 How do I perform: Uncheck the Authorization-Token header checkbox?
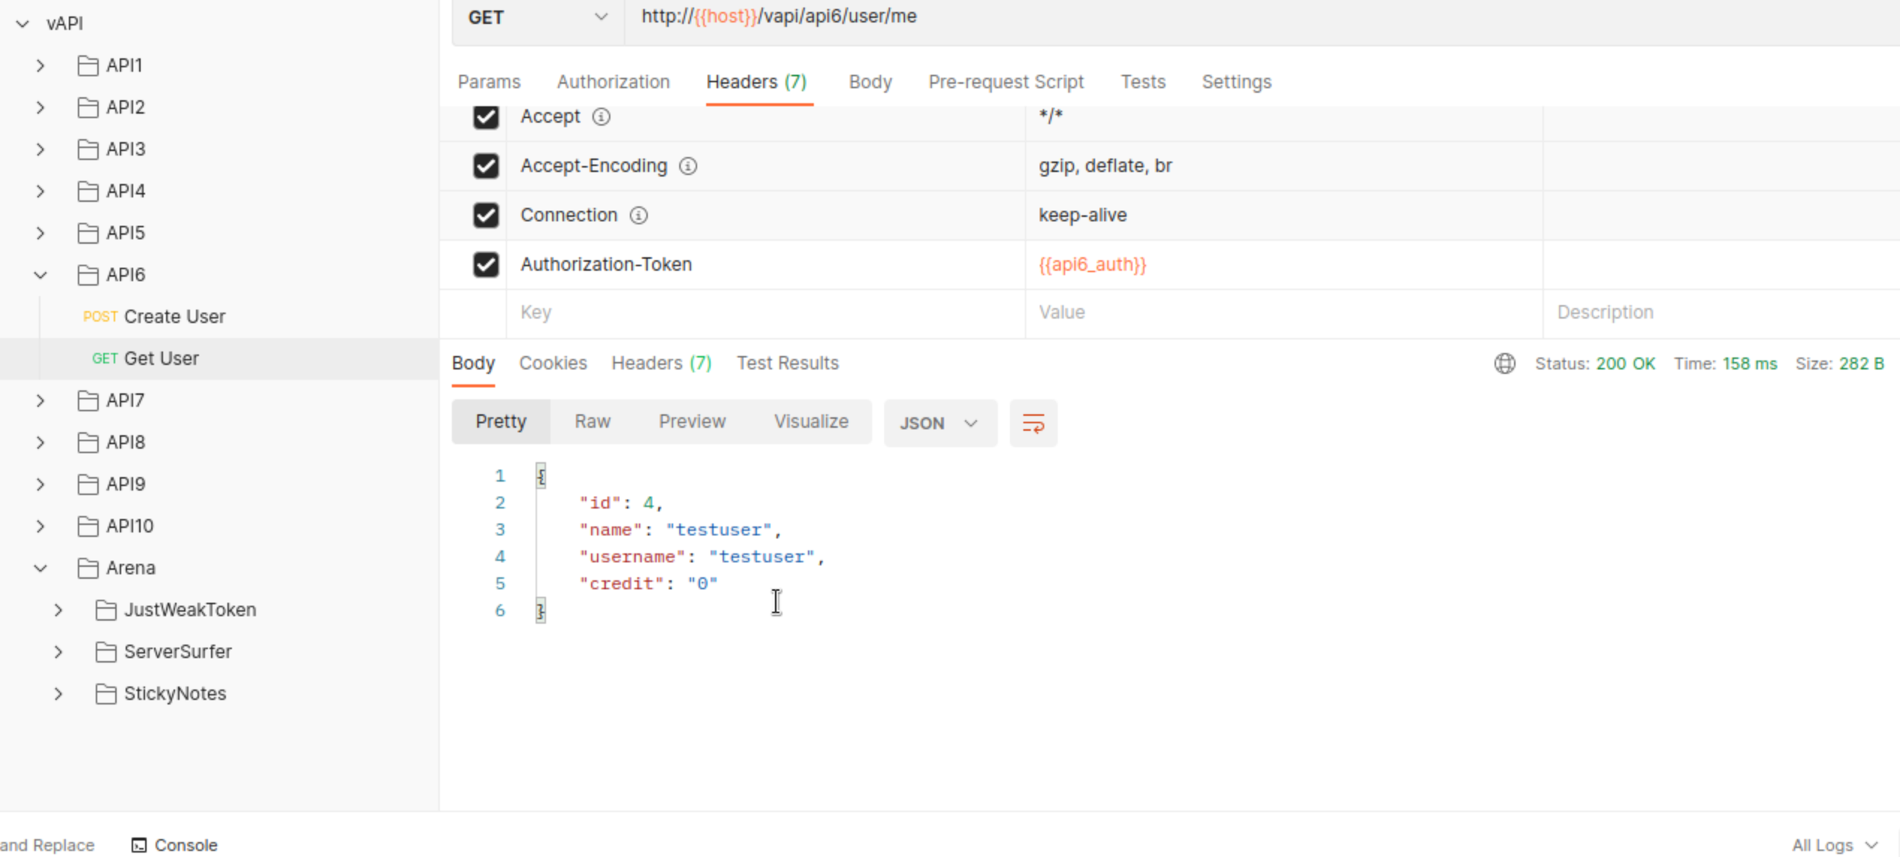(x=485, y=265)
